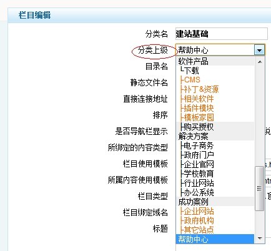Image resolution: width=271 pixels, height=251 pixels.
Task: Pick 补丁&资源 from the list
Action: [x=215, y=89]
